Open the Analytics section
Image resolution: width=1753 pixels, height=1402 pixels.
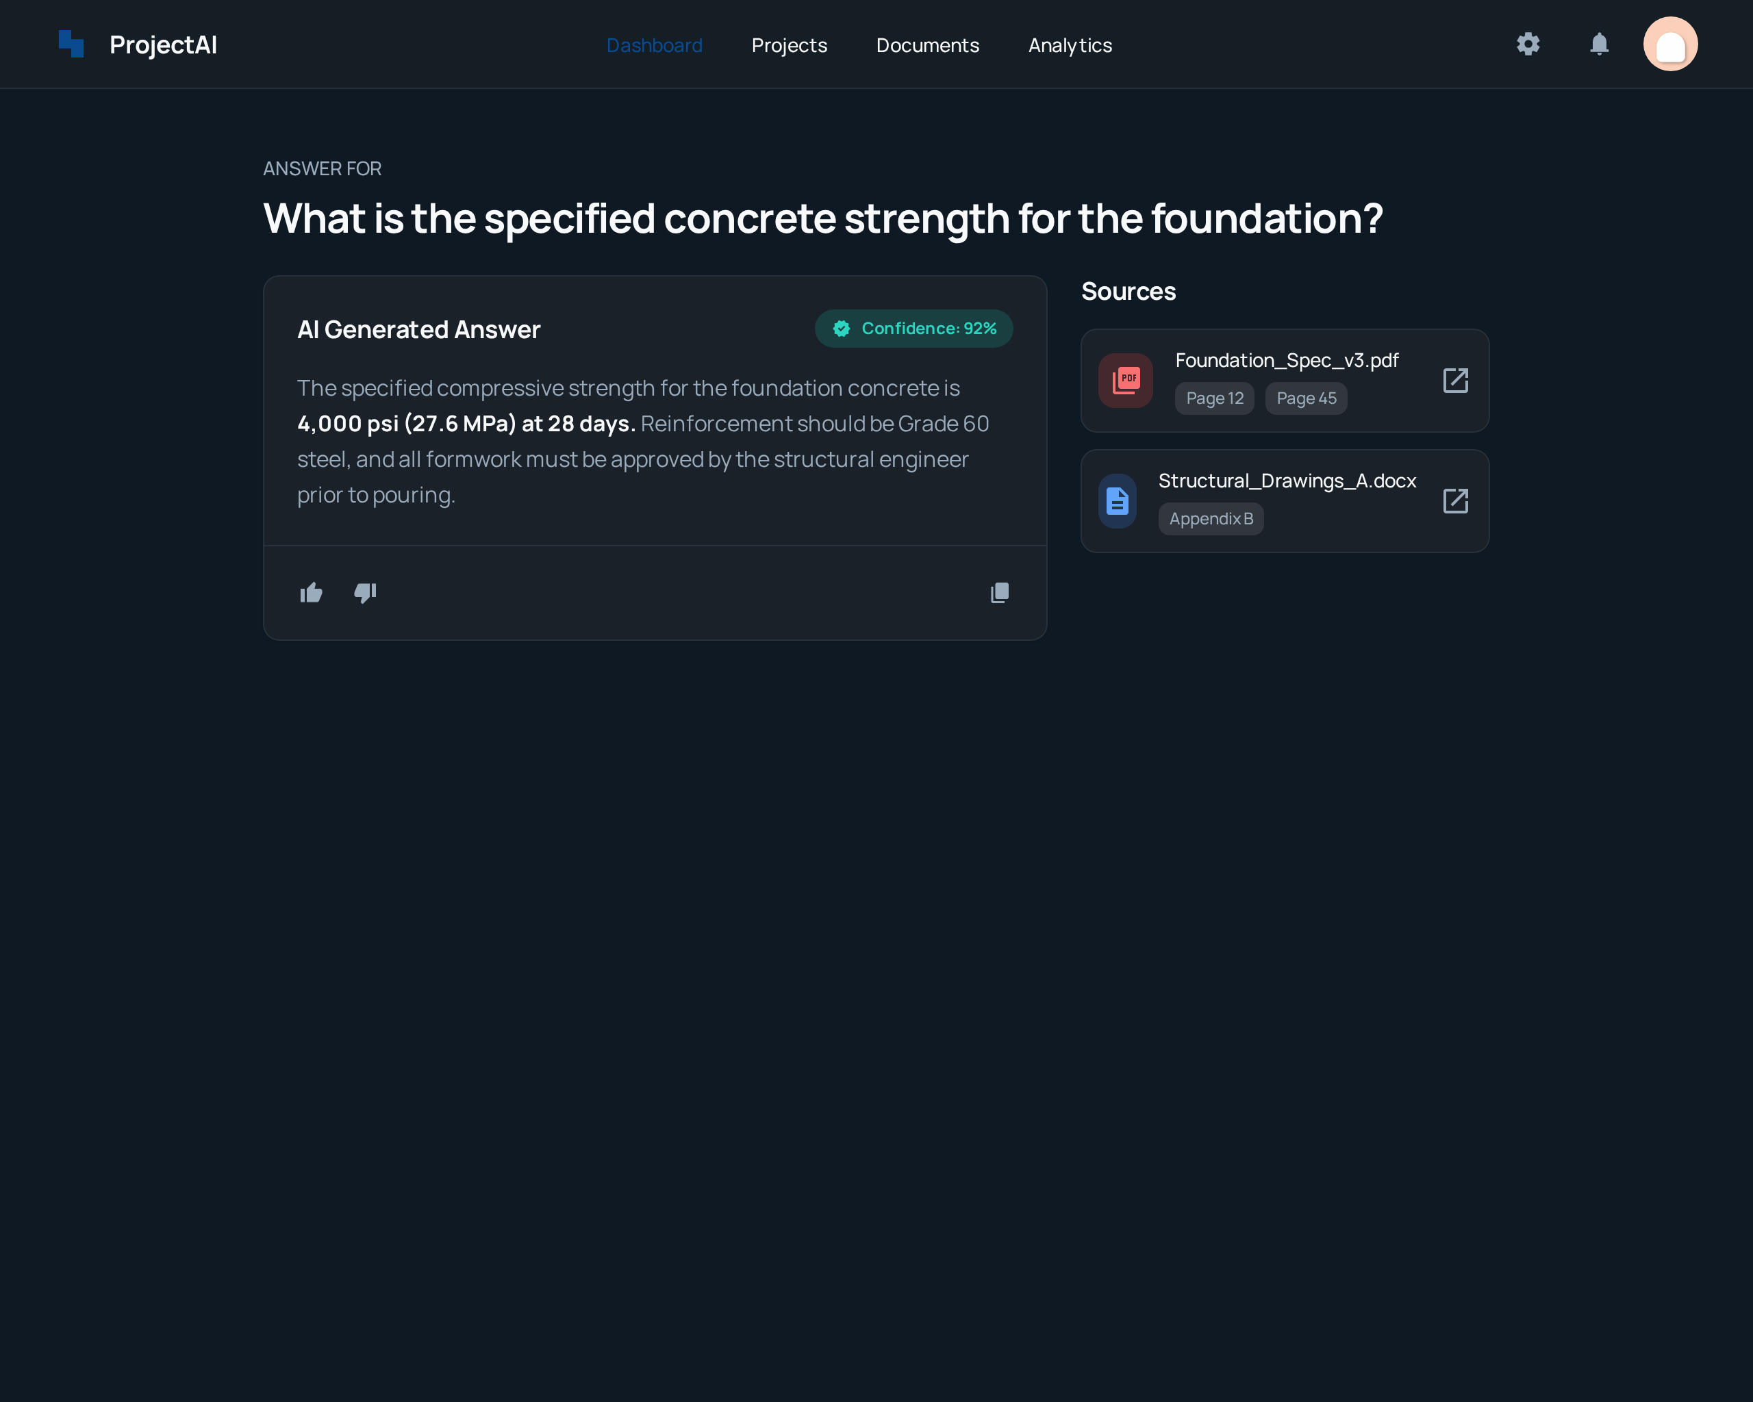[x=1070, y=44]
